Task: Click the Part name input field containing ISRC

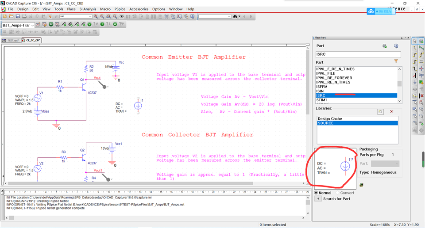Action: [358, 54]
